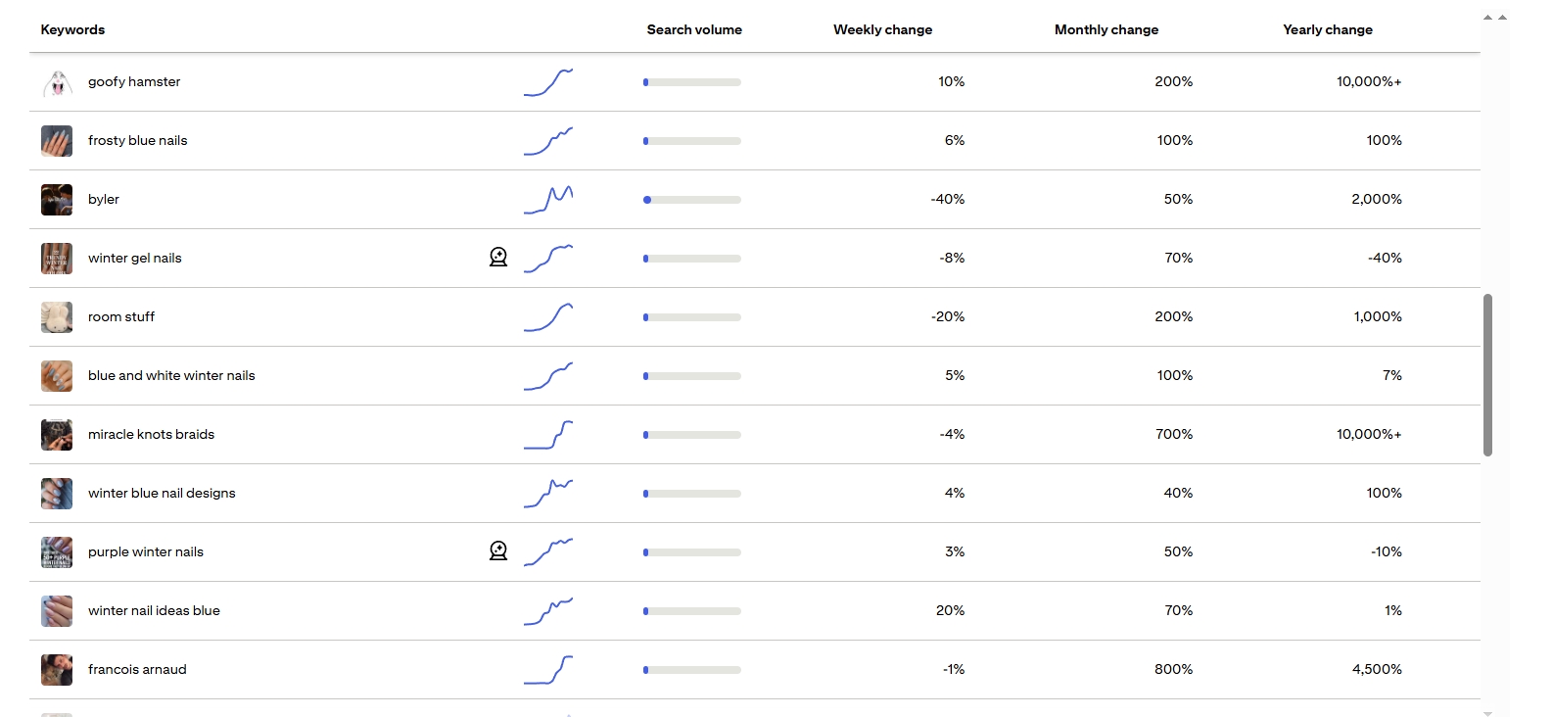The width and height of the screenshot is (1553, 717).
Task: Click the byler thumbnail image
Action: pyautogui.click(x=57, y=200)
